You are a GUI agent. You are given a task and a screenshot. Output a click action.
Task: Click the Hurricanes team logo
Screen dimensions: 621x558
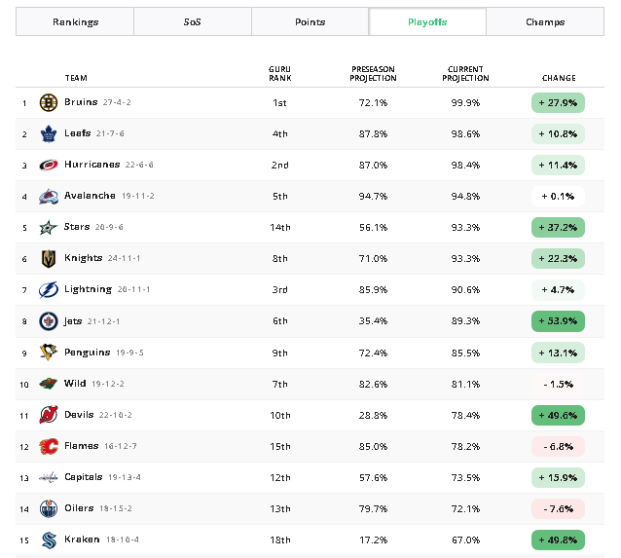pyautogui.click(x=49, y=165)
